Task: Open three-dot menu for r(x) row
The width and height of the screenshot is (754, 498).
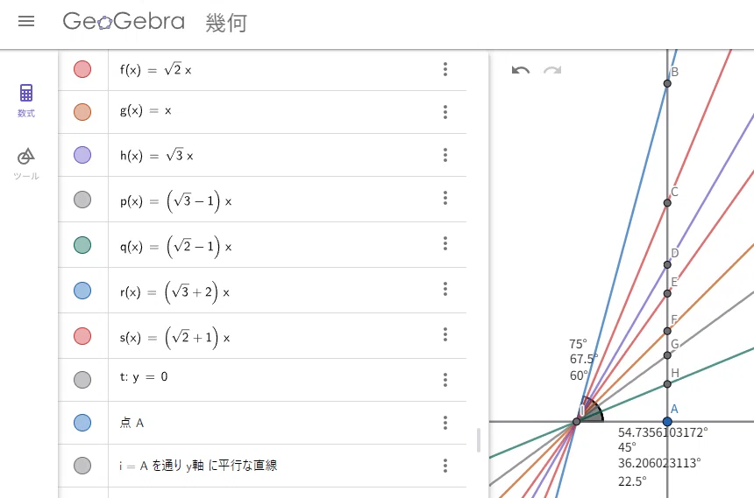Action: point(445,289)
